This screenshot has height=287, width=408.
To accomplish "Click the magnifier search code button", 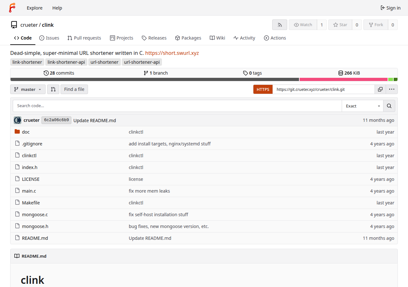I will [x=389, y=106].
